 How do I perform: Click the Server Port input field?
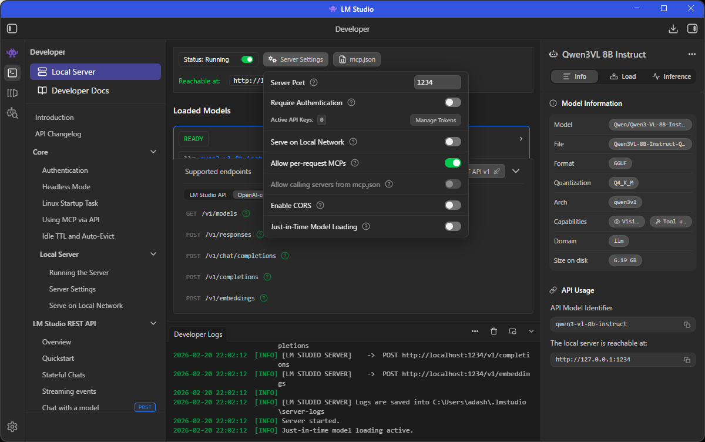tap(437, 83)
